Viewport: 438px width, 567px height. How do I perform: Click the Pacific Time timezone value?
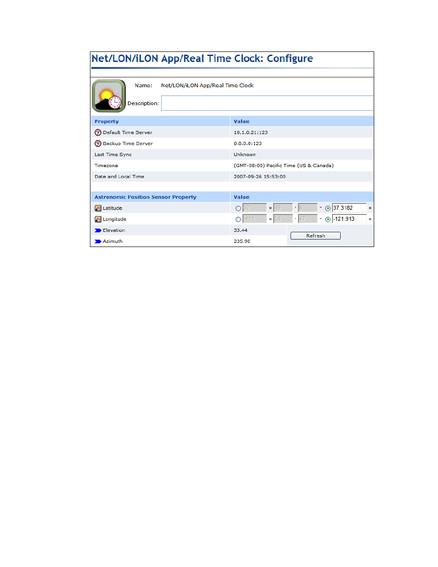[284, 166]
